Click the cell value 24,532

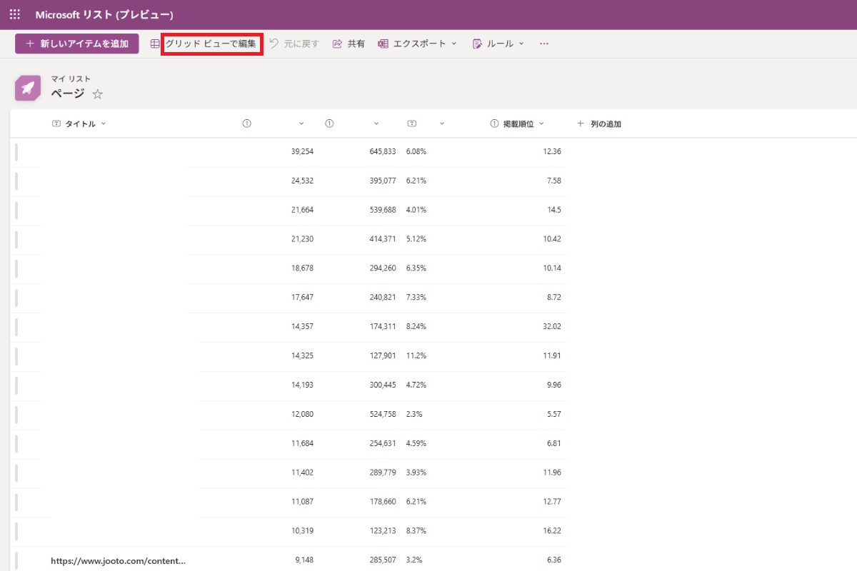tap(302, 181)
